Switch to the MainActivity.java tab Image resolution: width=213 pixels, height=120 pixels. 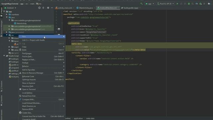point(86,8)
